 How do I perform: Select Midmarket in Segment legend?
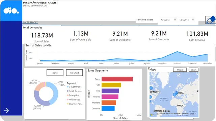pyautogui.click(x=73, y=99)
